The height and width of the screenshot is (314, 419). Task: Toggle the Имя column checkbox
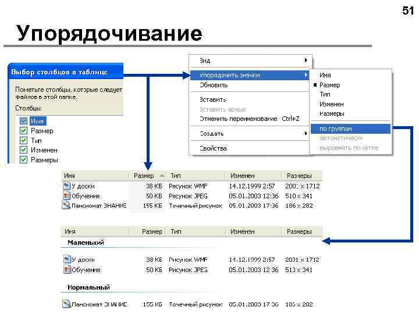click(x=23, y=121)
